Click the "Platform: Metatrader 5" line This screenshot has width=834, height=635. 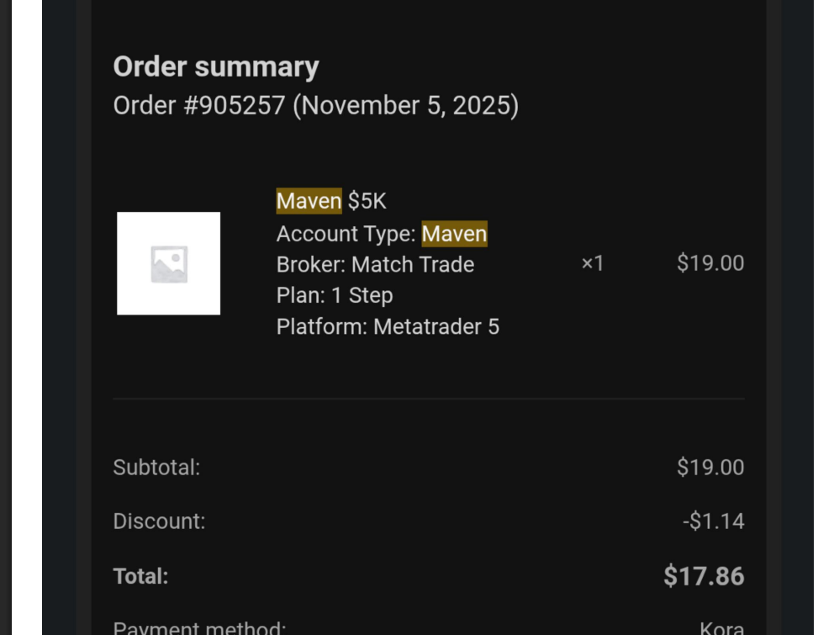388,326
